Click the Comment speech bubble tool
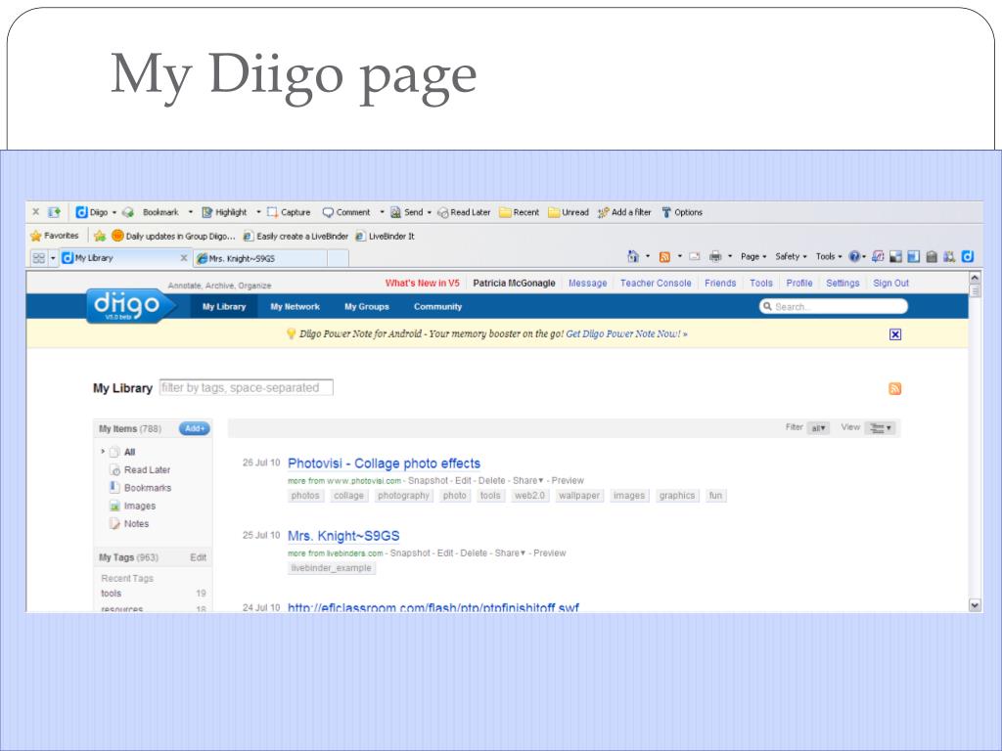The height and width of the screenshot is (751, 1002). [346, 212]
